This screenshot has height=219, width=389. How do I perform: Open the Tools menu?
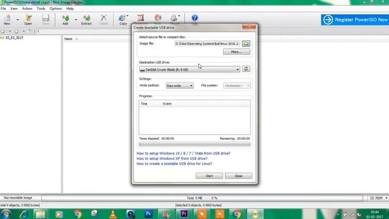(41, 9)
